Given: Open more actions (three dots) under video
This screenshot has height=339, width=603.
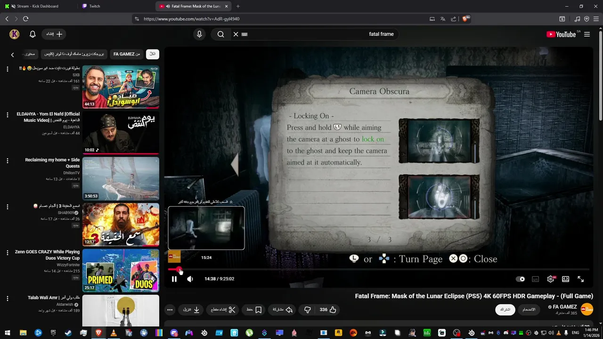Looking at the screenshot, I should [x=170, y=310].
